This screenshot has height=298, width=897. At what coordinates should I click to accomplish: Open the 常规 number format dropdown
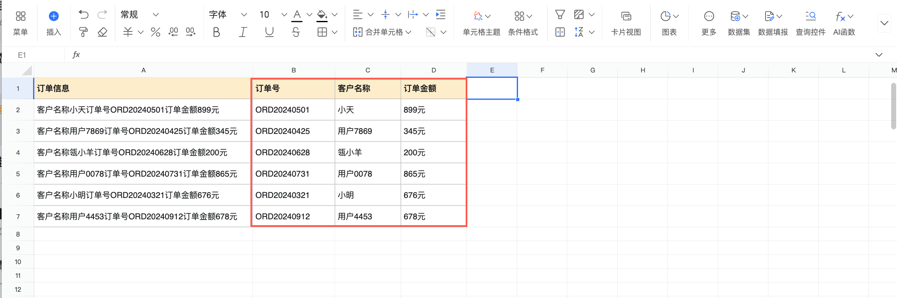139,15
